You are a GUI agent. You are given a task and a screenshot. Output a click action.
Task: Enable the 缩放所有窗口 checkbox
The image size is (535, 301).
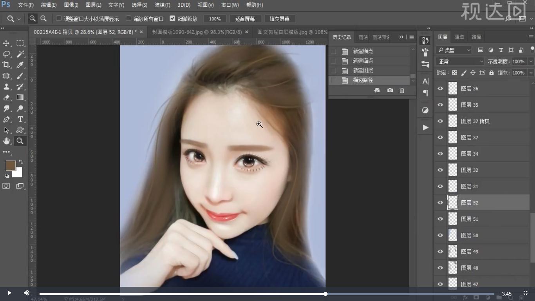128,18
